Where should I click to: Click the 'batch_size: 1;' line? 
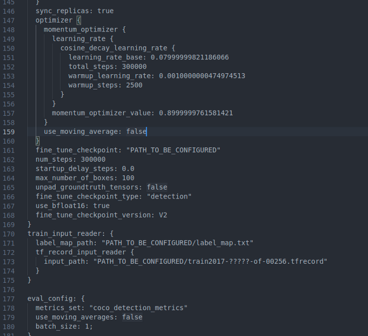pos(64,327)
